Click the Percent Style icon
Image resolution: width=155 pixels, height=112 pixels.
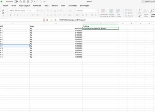point(82,15)
